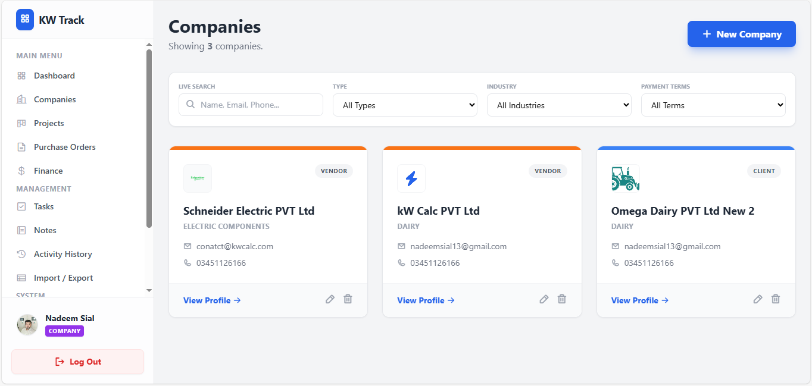Open Purchase Orders in the sidebar
This screenshot has height=386, width=812.
point(64,147)
